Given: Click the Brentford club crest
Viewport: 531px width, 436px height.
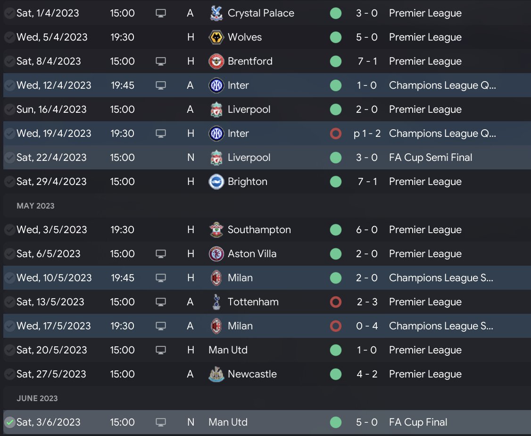Looking at the screenshot, I should 216,61.
